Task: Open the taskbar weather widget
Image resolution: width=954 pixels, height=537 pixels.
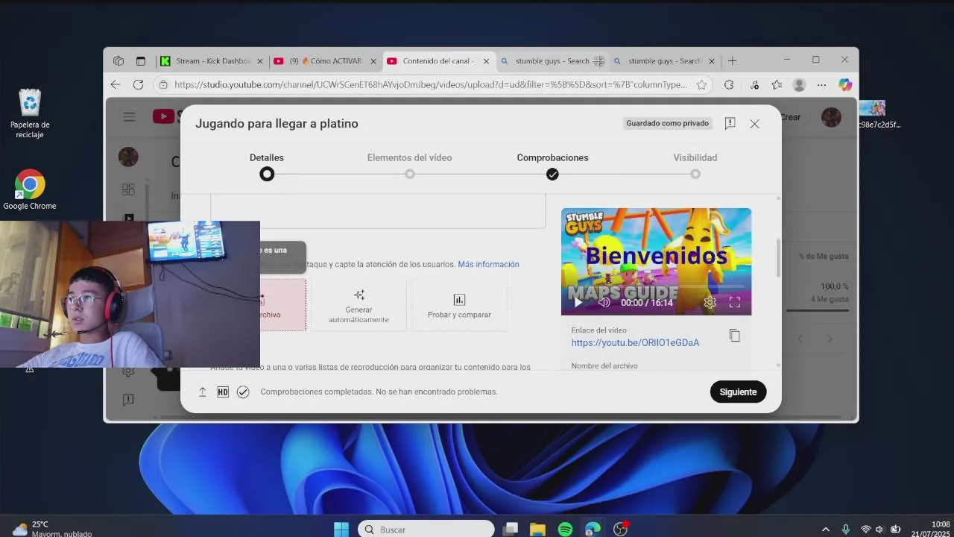Action: point(51,529)
